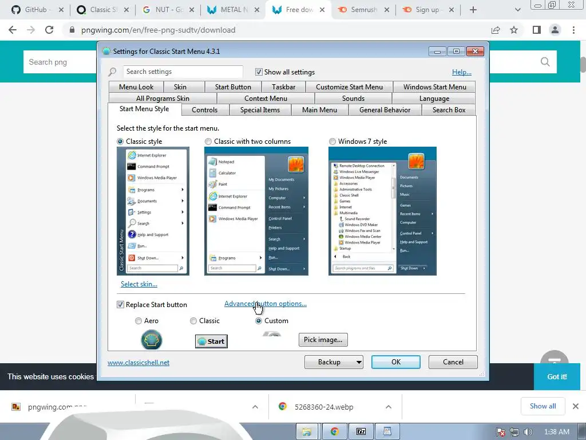Click the Windows 7 style preview thumbnail
Screen dimensions: 586x440
[x=382, y=211]
